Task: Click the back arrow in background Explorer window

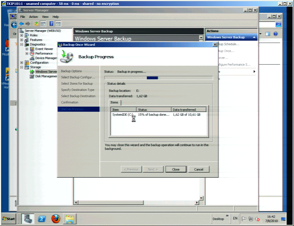Action: pyautogui.click(x=14, y=24)
